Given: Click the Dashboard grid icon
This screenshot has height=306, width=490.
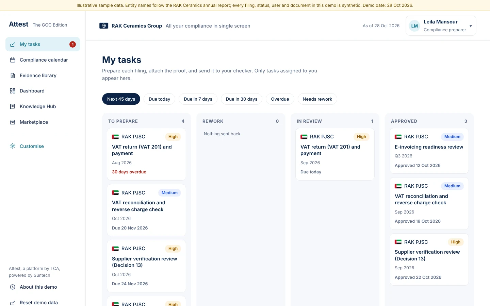Looking at the screenshot, I should tap(13, 91).
